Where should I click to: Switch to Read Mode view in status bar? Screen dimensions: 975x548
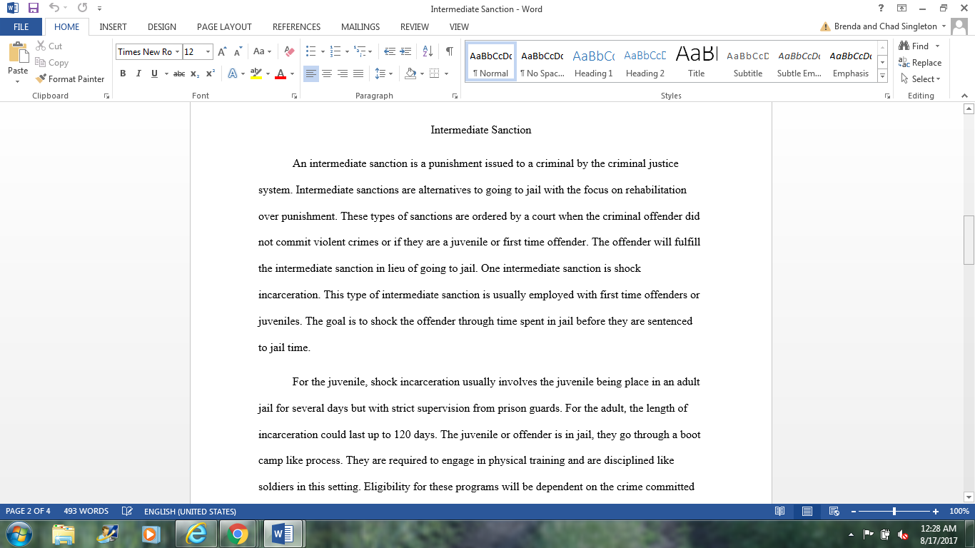[x=780, y=512]
